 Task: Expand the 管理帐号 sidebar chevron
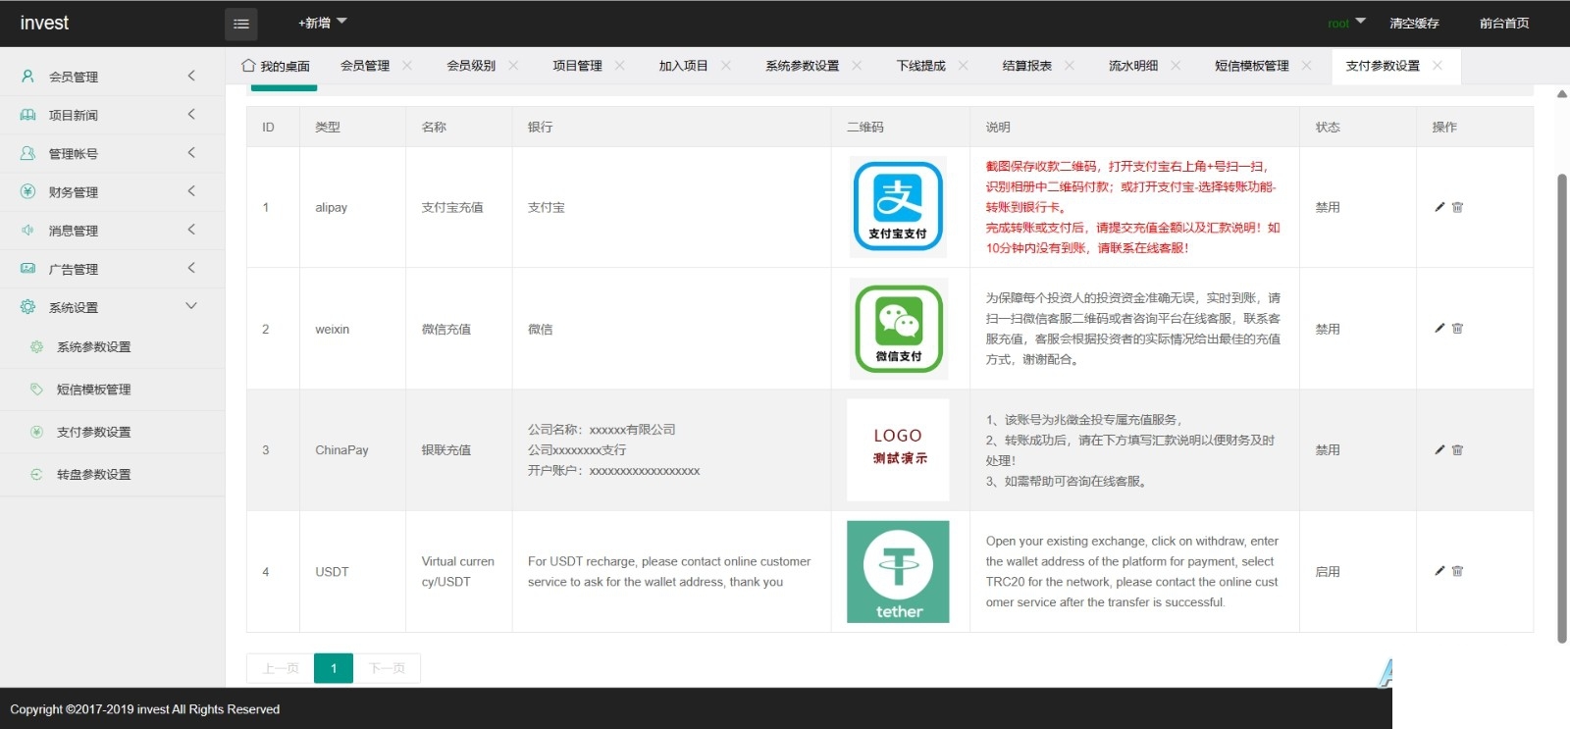point(191,153)
